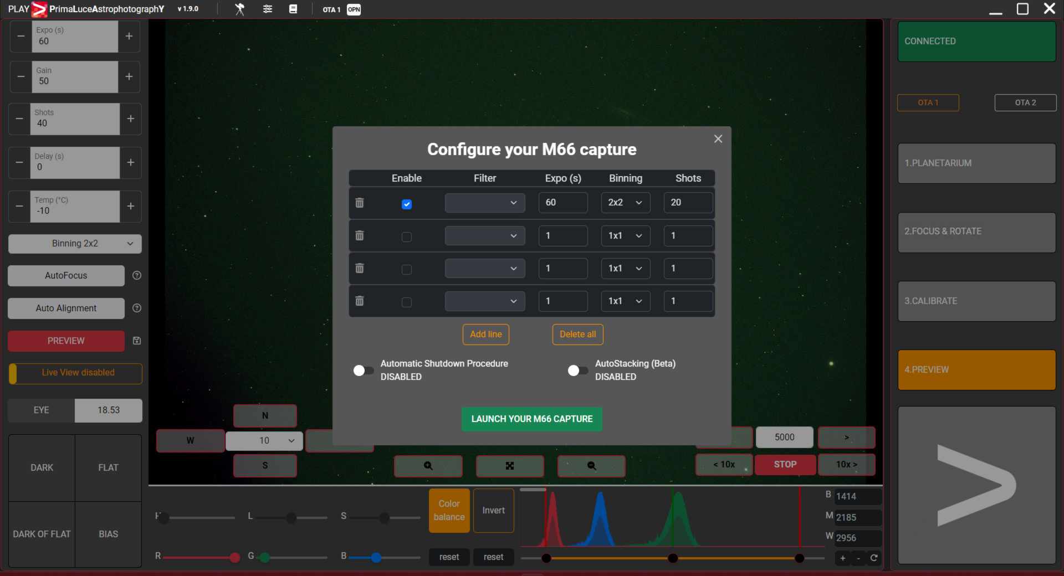Click the blue B color balance slider
The height and width of the screenshot is (576, 1064).
(x=376, y=557)
